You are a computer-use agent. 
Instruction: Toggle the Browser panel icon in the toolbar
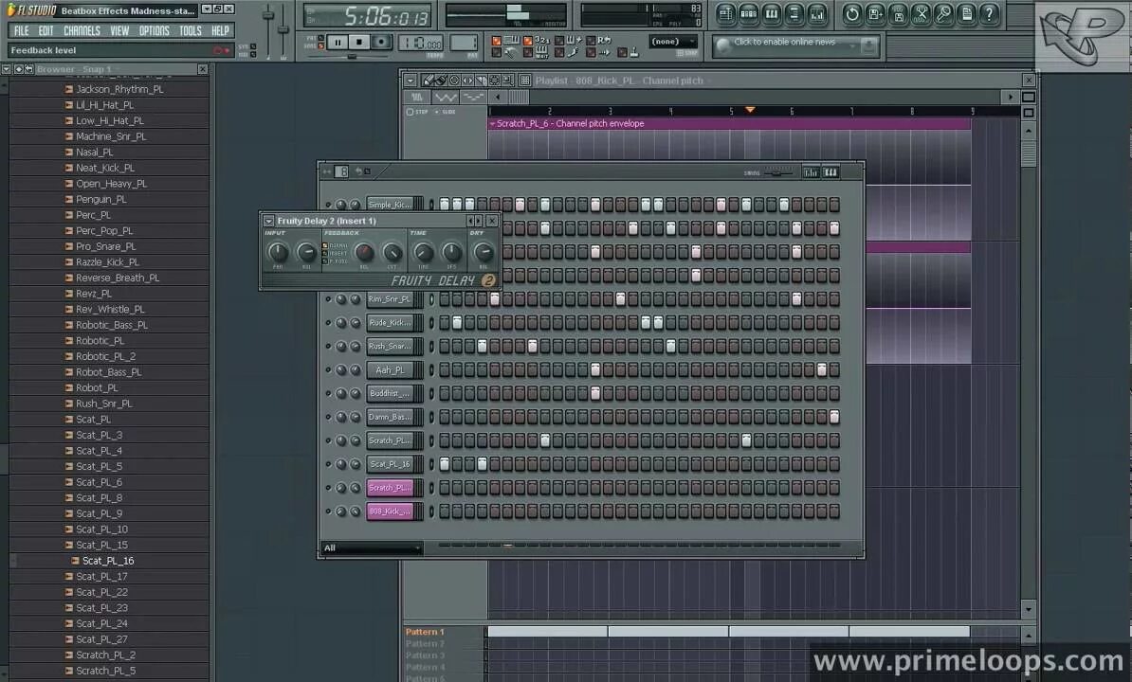coord(794,14)
